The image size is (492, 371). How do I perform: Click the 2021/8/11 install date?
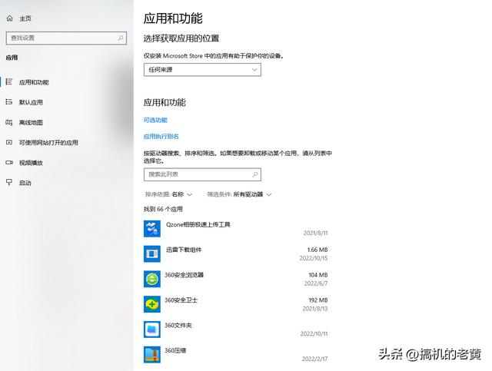(x=315, y=233)
